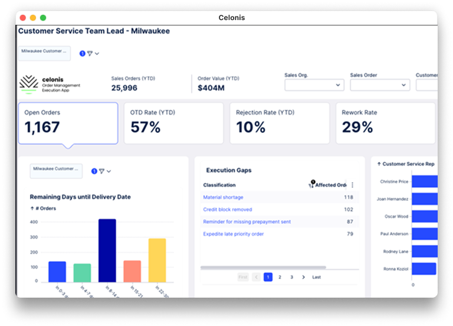Open Expedite late priority order link
The image size is (453, 326).
coord(233,234)
